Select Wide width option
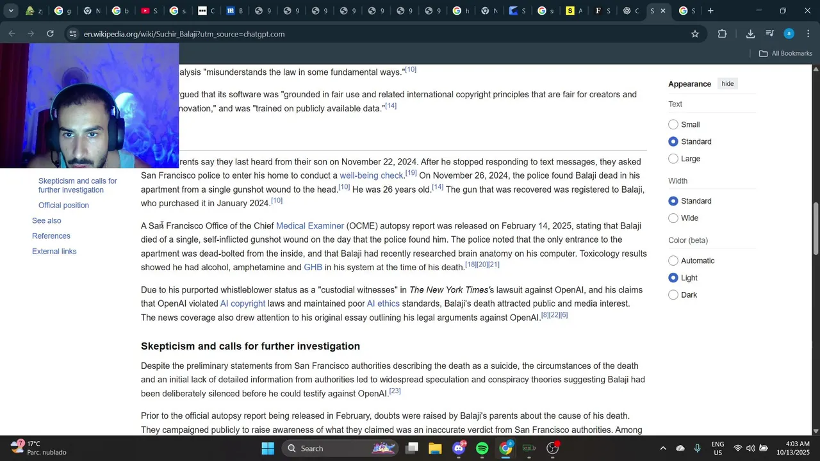 click(x=673, y=218)
